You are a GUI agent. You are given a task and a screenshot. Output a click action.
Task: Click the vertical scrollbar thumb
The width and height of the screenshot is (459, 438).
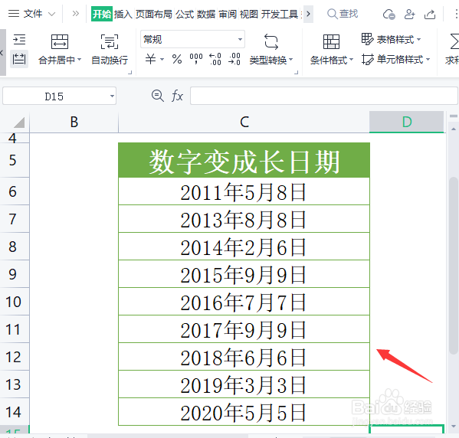coord(454,266)
